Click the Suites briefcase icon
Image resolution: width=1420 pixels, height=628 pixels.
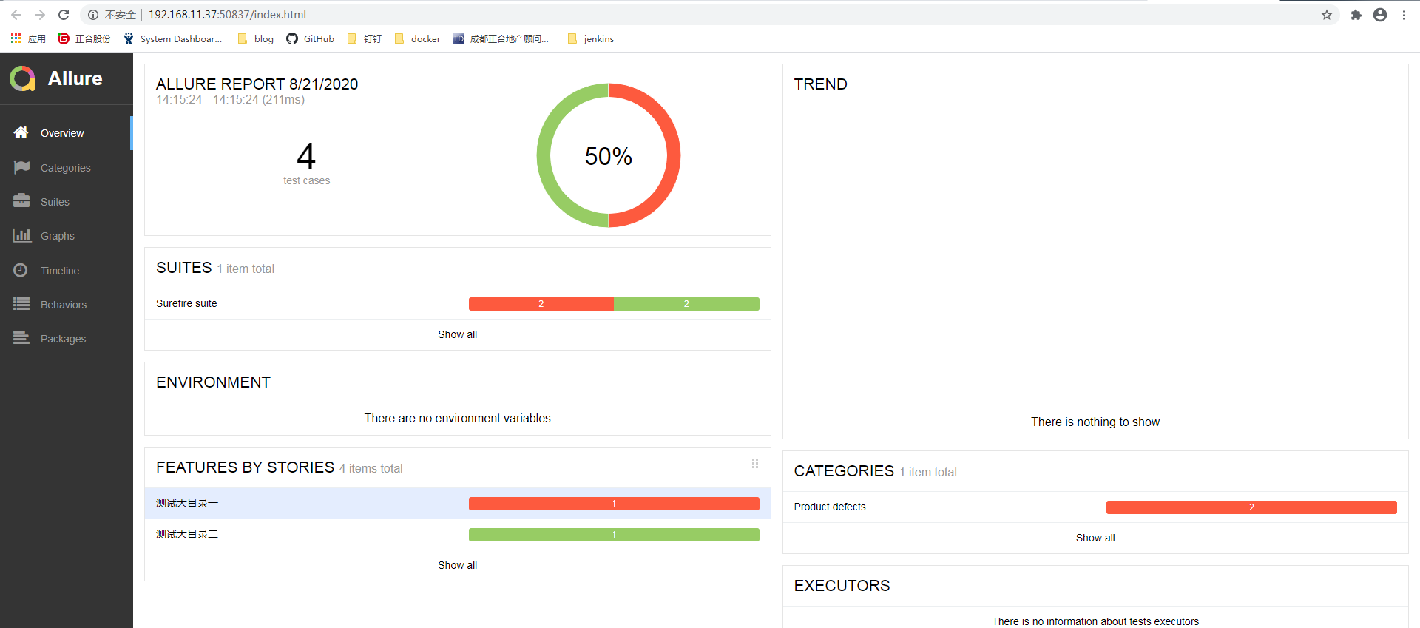(21, 201)
